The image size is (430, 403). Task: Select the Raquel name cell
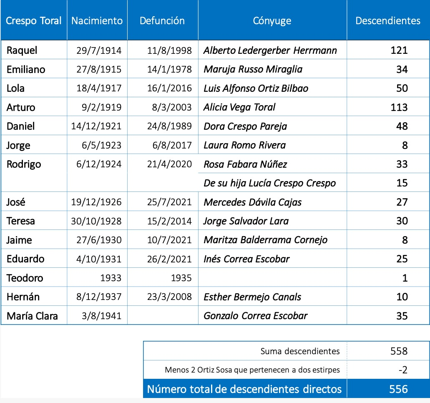pos(22,50)
